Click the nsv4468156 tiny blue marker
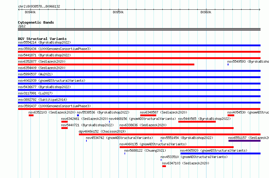 click(x=109, y=122)
